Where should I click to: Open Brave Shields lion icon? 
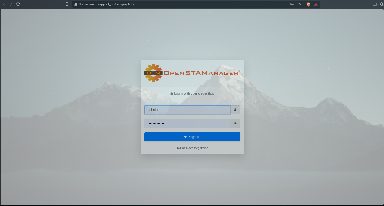click(x=308, y=4)
